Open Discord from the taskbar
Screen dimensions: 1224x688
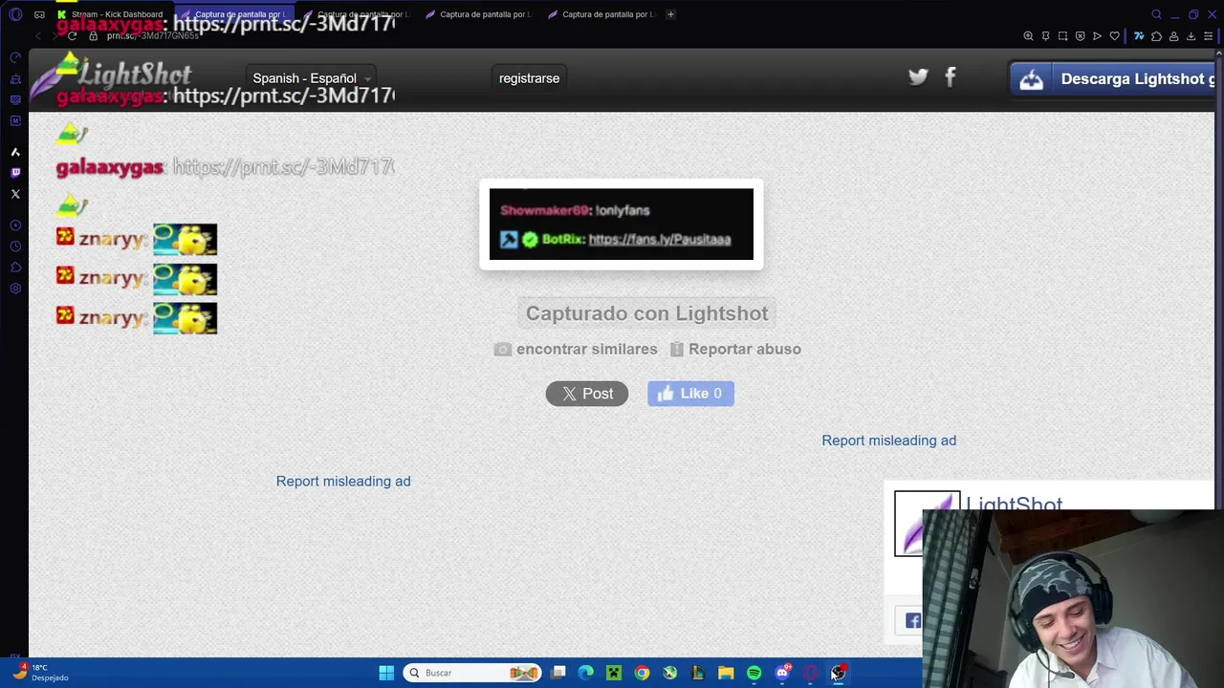tap(782, 673)
